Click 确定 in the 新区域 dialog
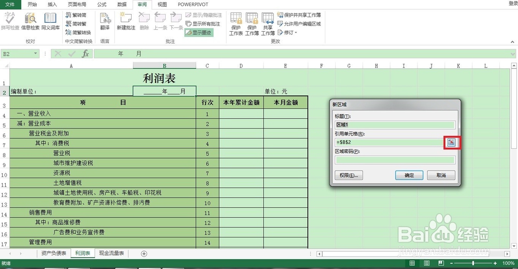 [409, 175]
